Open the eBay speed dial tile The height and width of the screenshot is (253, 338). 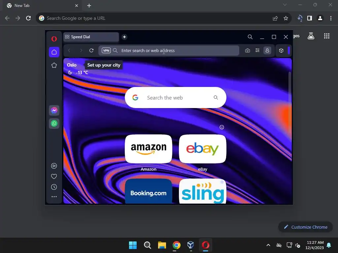pyautogui.click(x=203, y=149)
